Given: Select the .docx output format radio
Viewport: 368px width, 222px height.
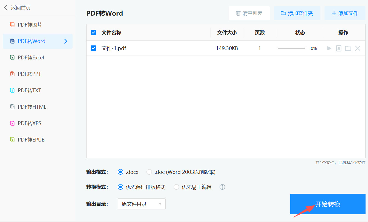Looking at the screenshot, I should tap(120, 172).
